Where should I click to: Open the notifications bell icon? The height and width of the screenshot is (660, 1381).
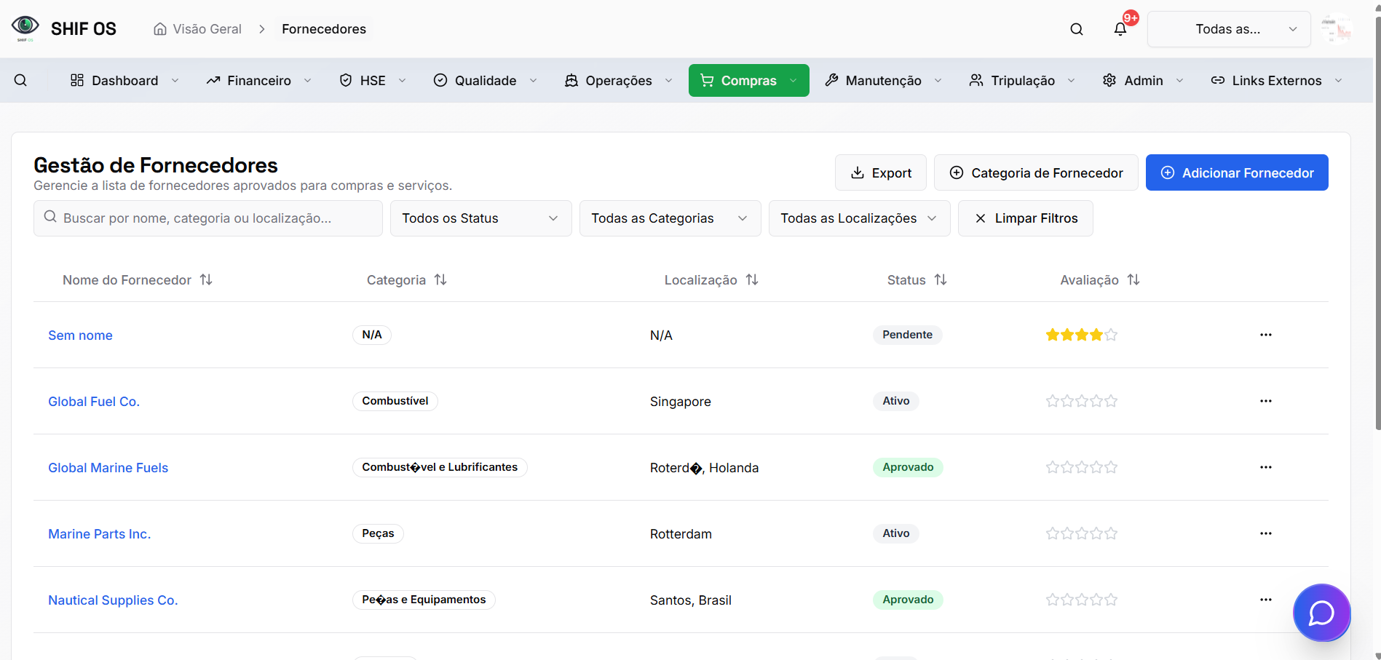[x=1120, y=29]
